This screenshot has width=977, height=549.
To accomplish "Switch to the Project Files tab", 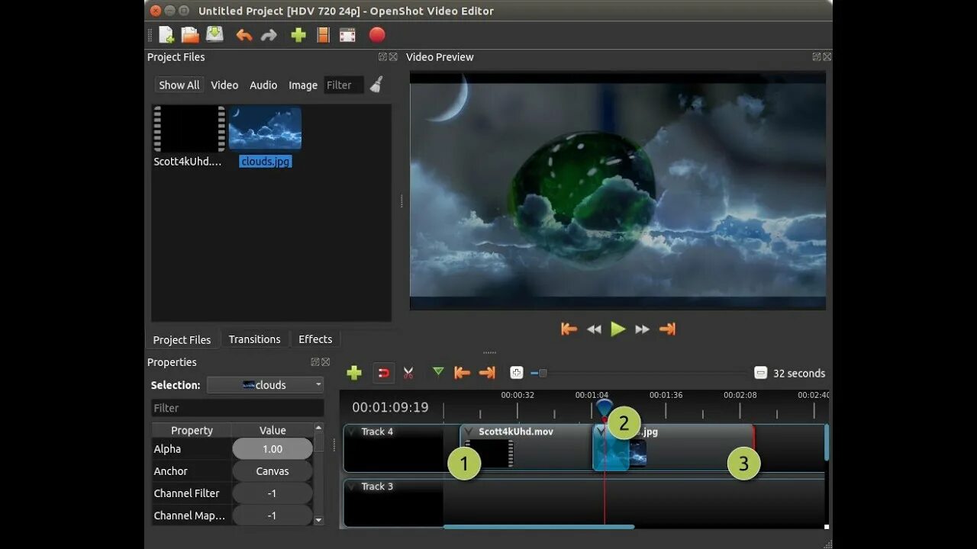I will 182,339.
